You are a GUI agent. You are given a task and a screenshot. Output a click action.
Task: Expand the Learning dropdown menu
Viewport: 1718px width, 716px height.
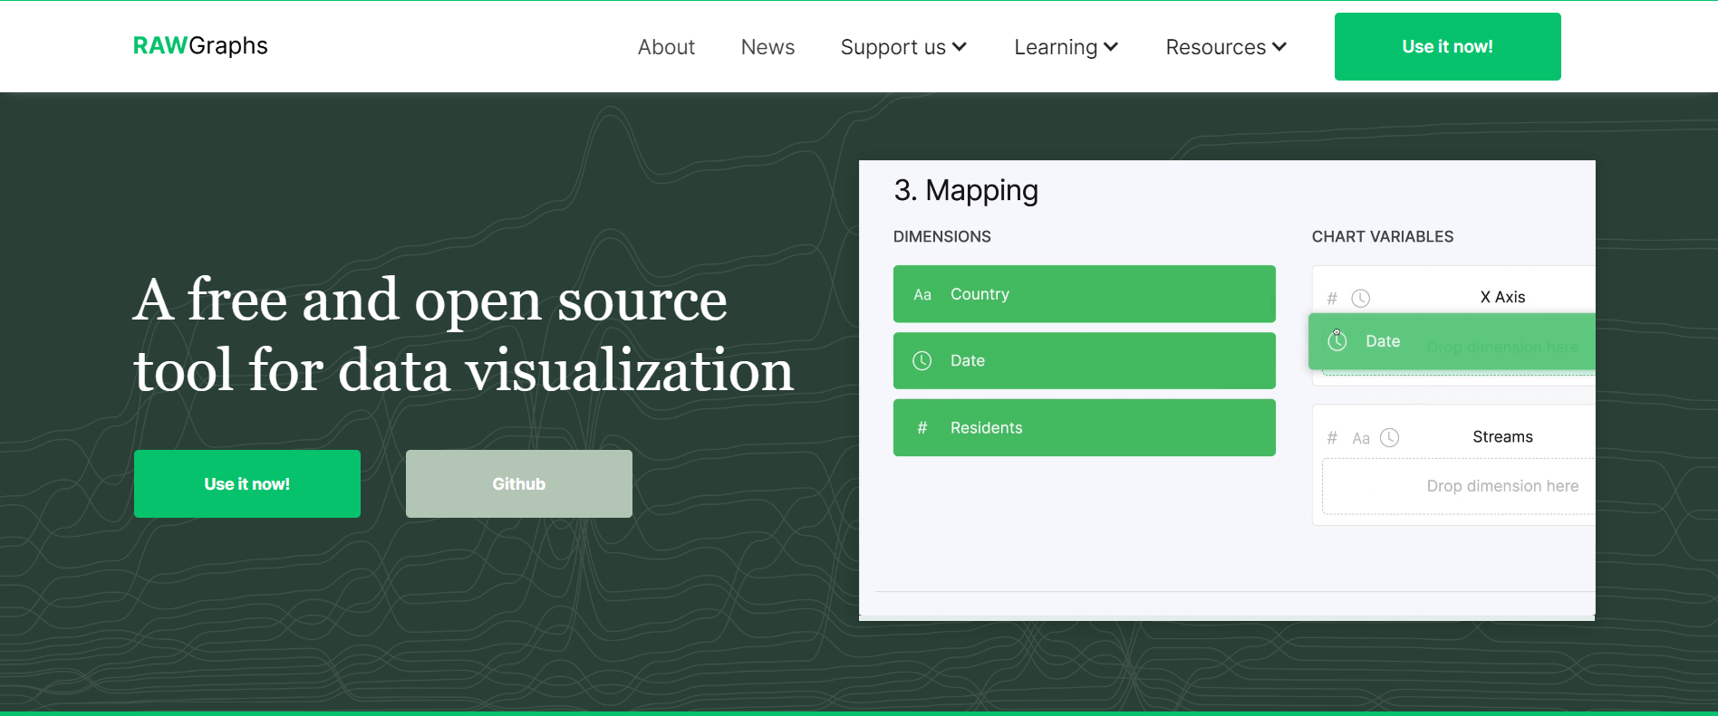[1066, 47]
